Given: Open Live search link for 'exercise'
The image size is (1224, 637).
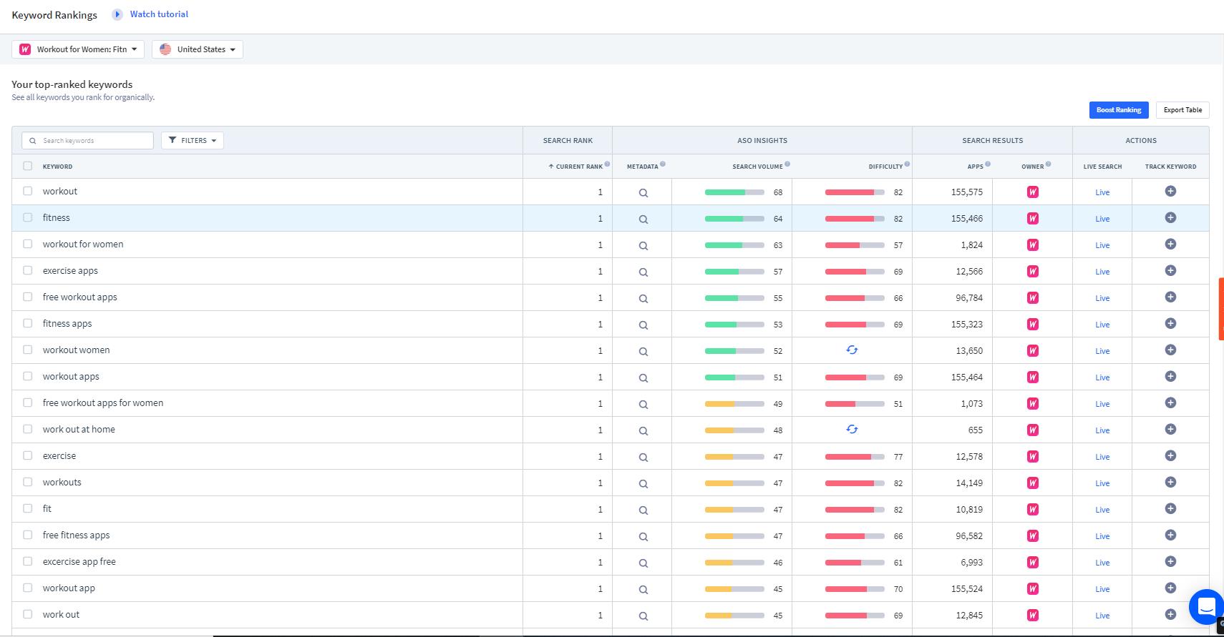Looking at the screenshot, I should pos(1102,457).
